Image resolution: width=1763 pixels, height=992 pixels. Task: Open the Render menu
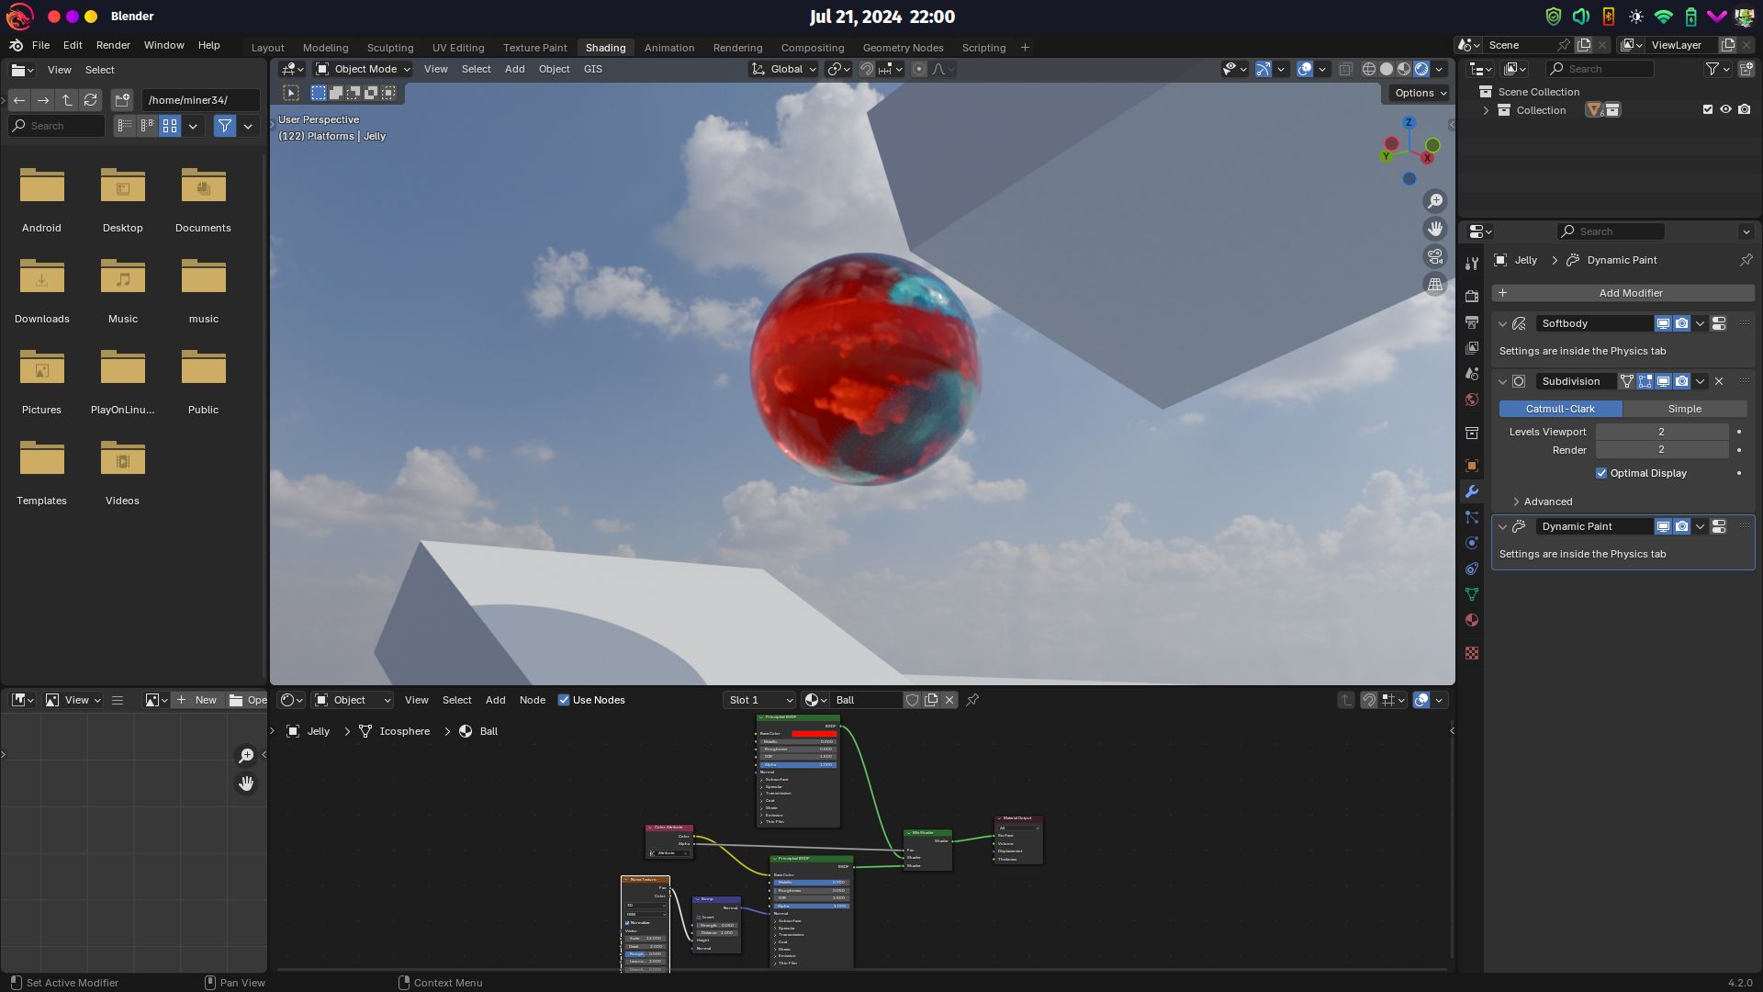click(113, 45)
